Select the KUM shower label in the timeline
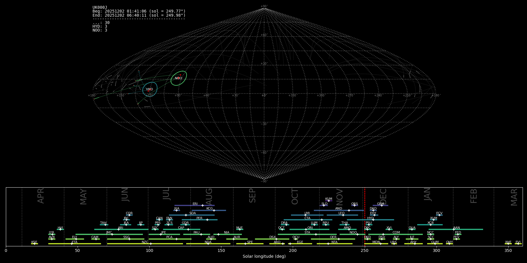 tap(329, 199)
